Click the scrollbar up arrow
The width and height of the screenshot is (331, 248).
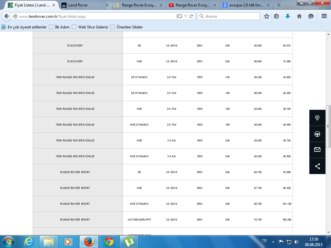click(x=328, y=34)
